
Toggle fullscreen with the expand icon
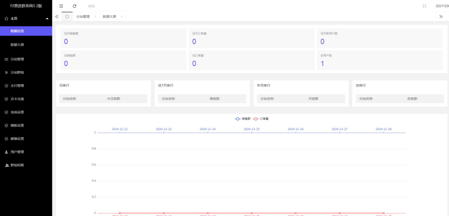[424, 6]
